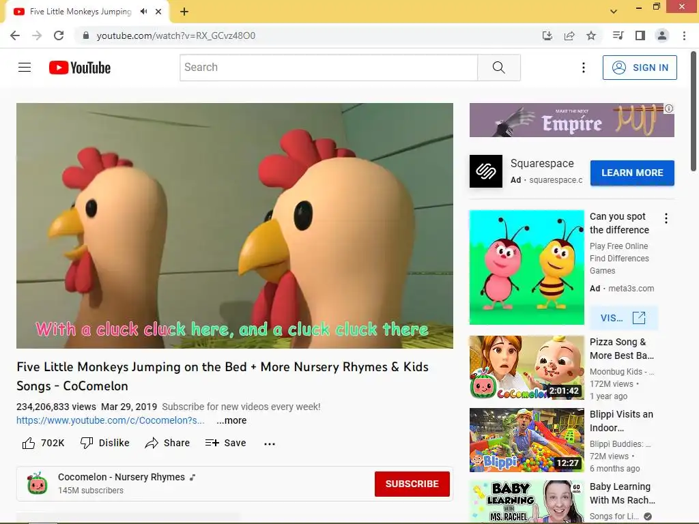This screenshot has height=524, width=699.
Task: Open YouTube settings three-dot menu
Action: (x=583, y=68)
